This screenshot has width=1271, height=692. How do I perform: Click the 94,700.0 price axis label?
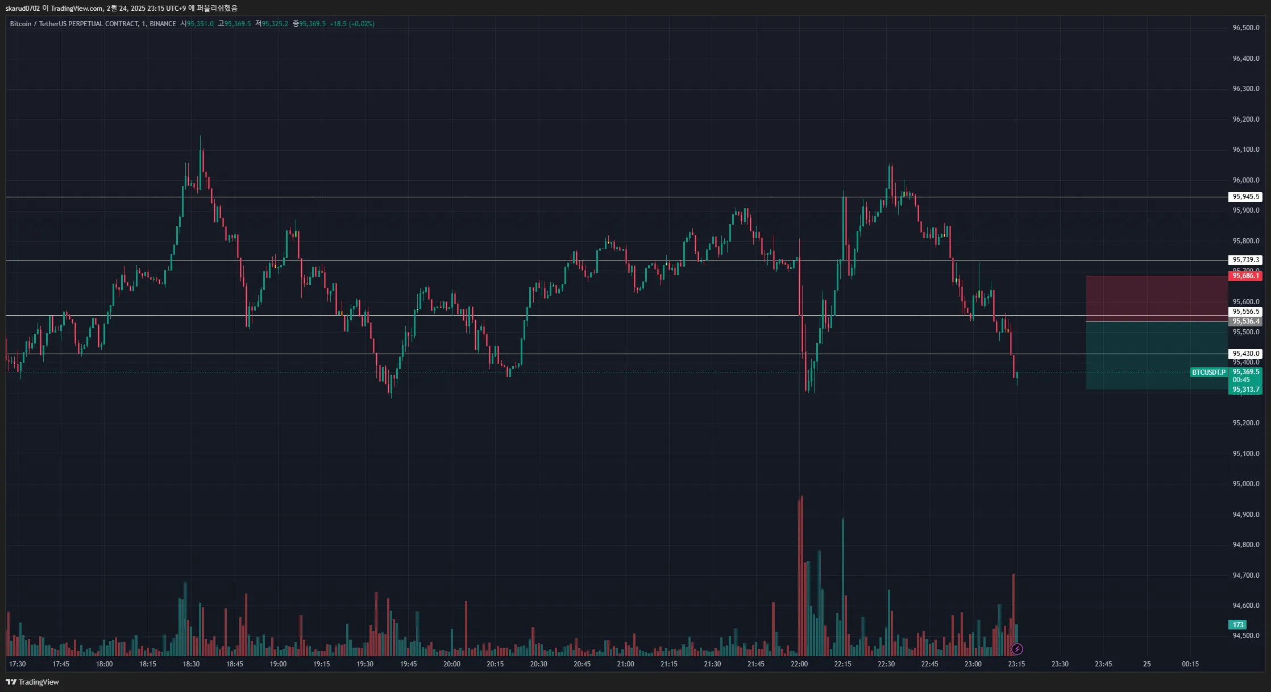1246,575
